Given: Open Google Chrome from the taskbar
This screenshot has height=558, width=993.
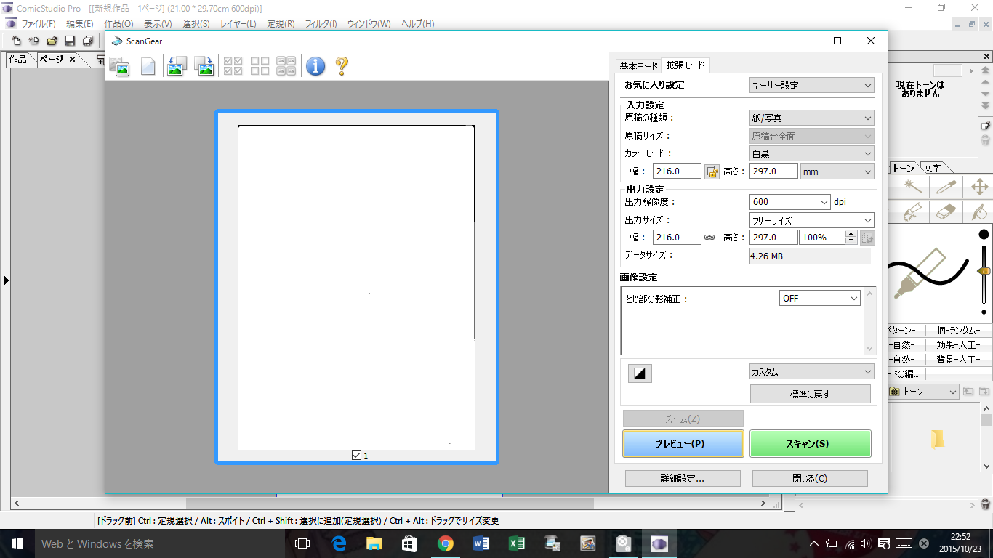Looking at the screenshot, I should point(446,543).
